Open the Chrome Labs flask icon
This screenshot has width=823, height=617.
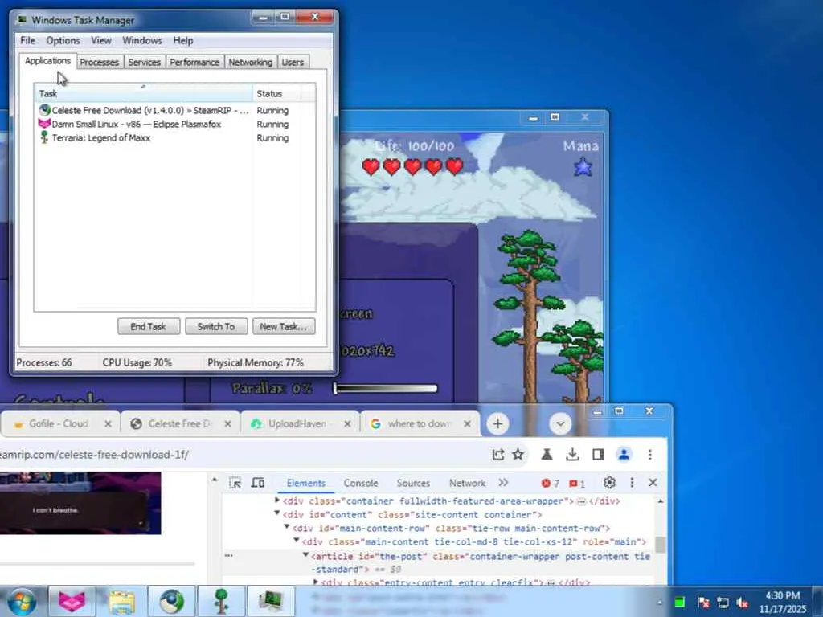547,455
